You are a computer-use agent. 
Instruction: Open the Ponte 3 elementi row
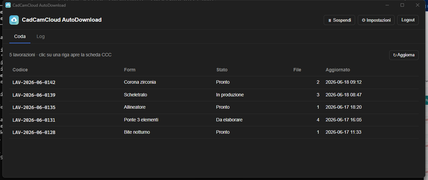pyautogui.click(x=214, y=120)
